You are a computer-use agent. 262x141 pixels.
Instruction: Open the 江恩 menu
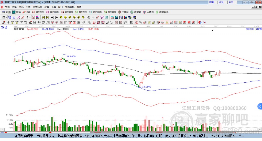[x=28, y=7]
